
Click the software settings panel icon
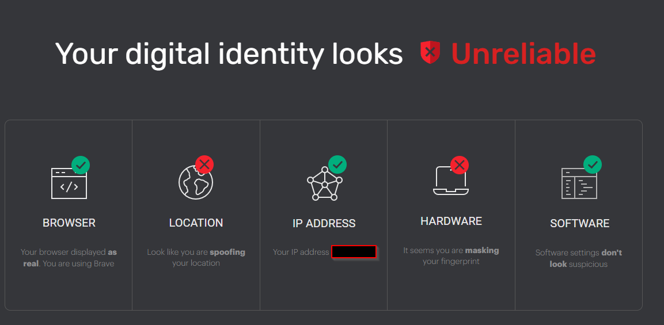(x=579, y=183)
